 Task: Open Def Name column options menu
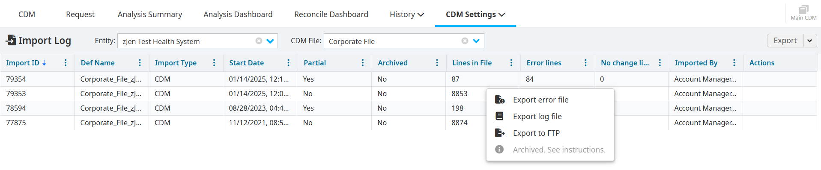(140, 63)
